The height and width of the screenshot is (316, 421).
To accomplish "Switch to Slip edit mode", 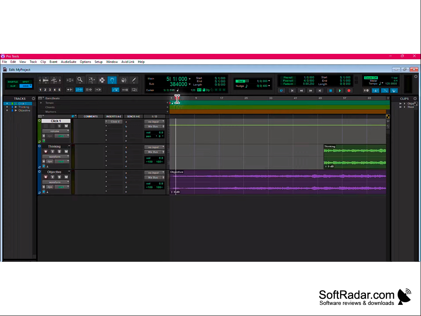I will click(x=13, y=86).
